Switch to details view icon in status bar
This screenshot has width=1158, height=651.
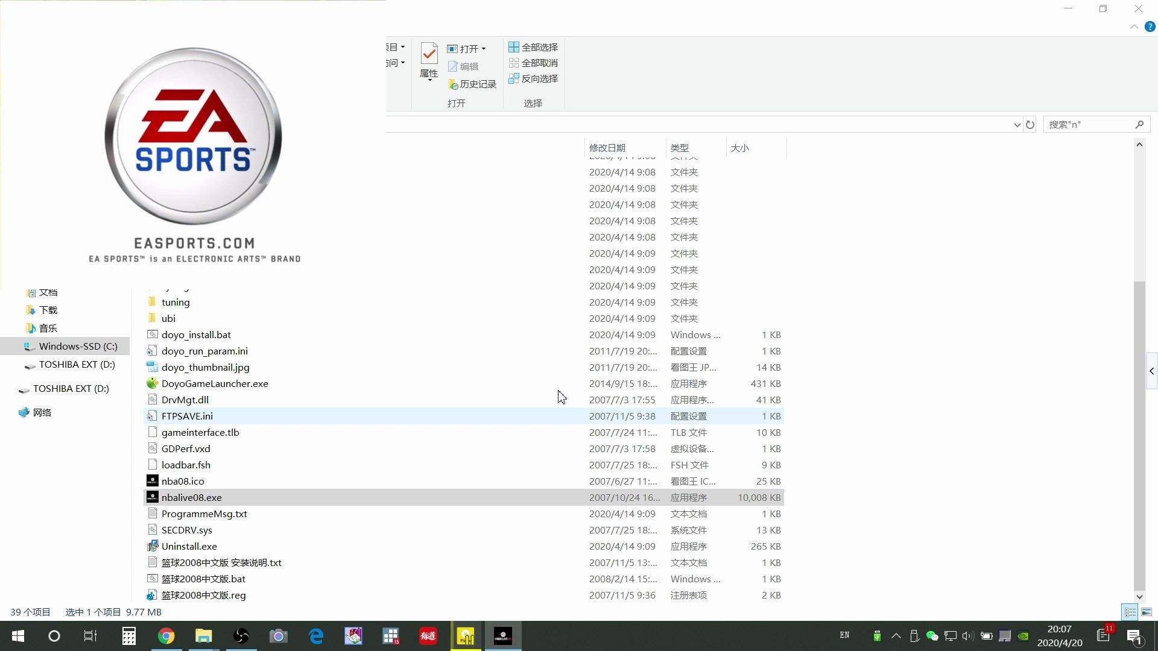[1130, 612]
